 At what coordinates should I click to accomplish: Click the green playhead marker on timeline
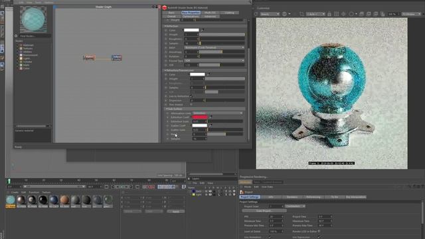(9, 181)
